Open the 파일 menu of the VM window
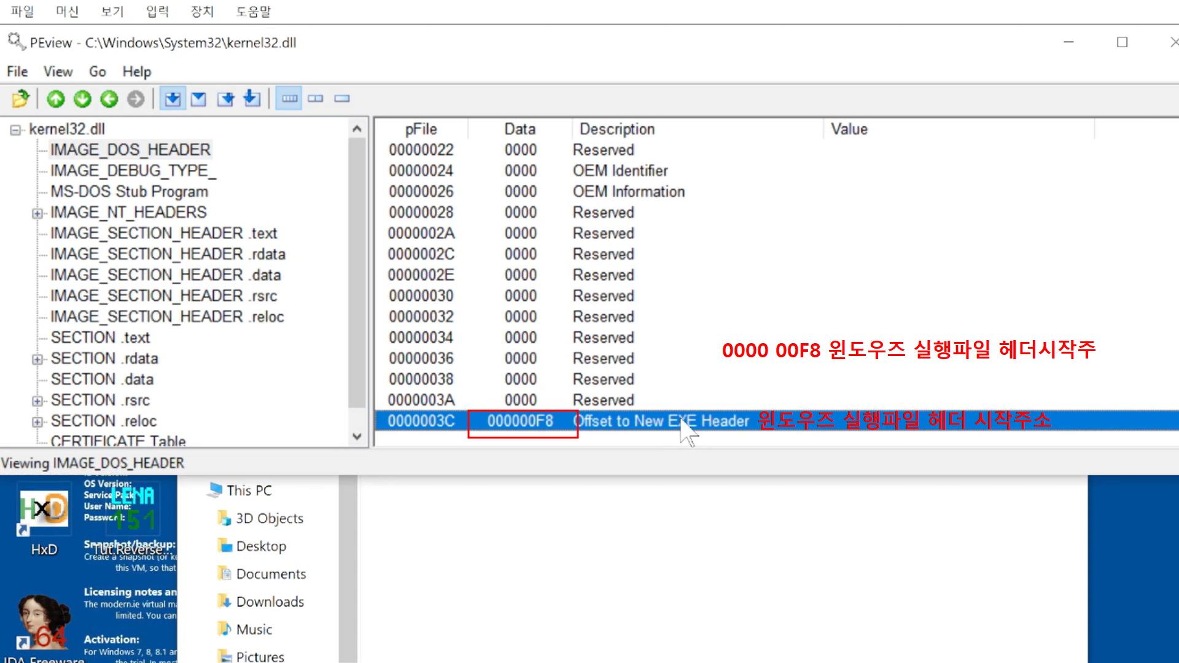1179x663 pixels. click(23, 11)
